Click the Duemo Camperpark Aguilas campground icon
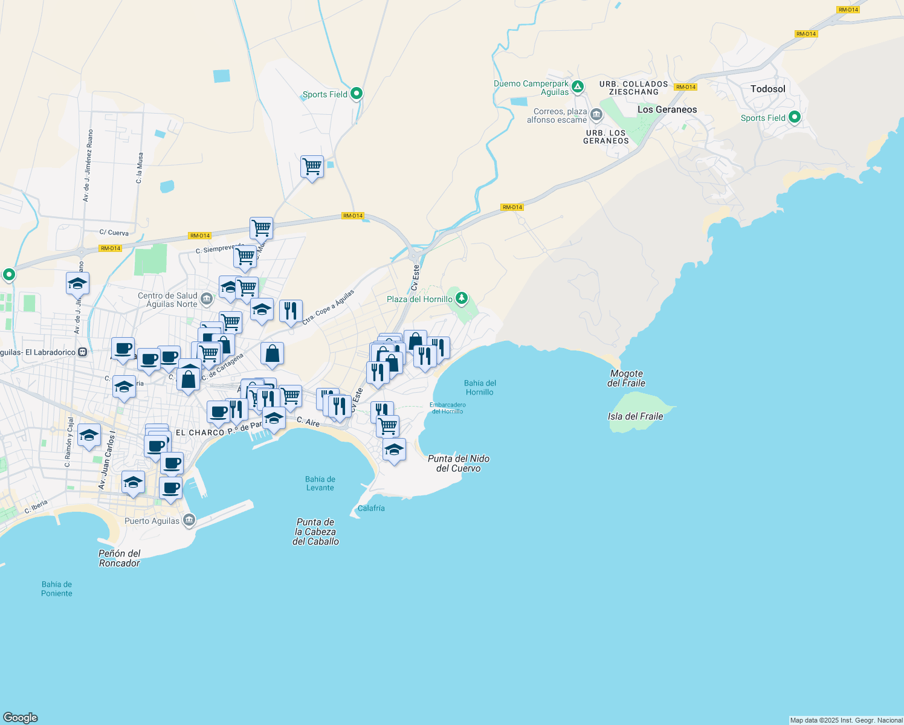 [x=577, y=87]
